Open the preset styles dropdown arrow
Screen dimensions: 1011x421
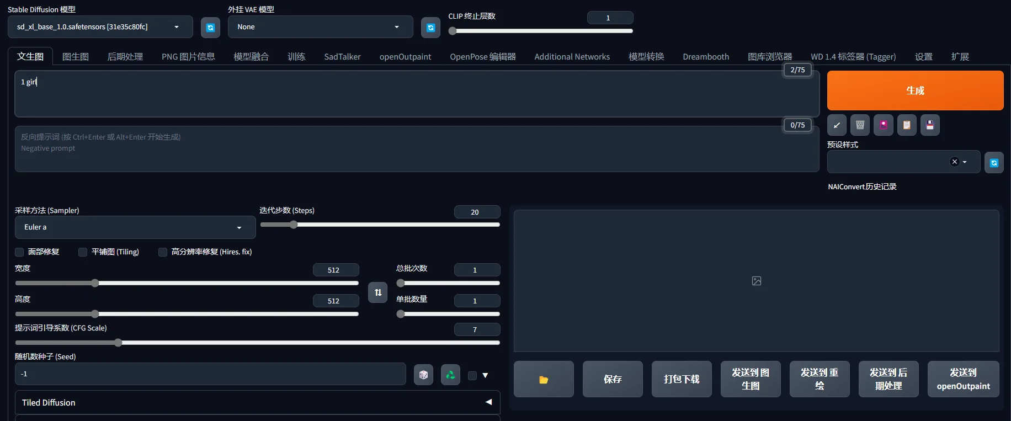965,162
